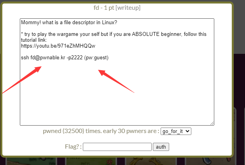
Task: Select the thumbnail with the red flower
Action: tap(91, 161)
